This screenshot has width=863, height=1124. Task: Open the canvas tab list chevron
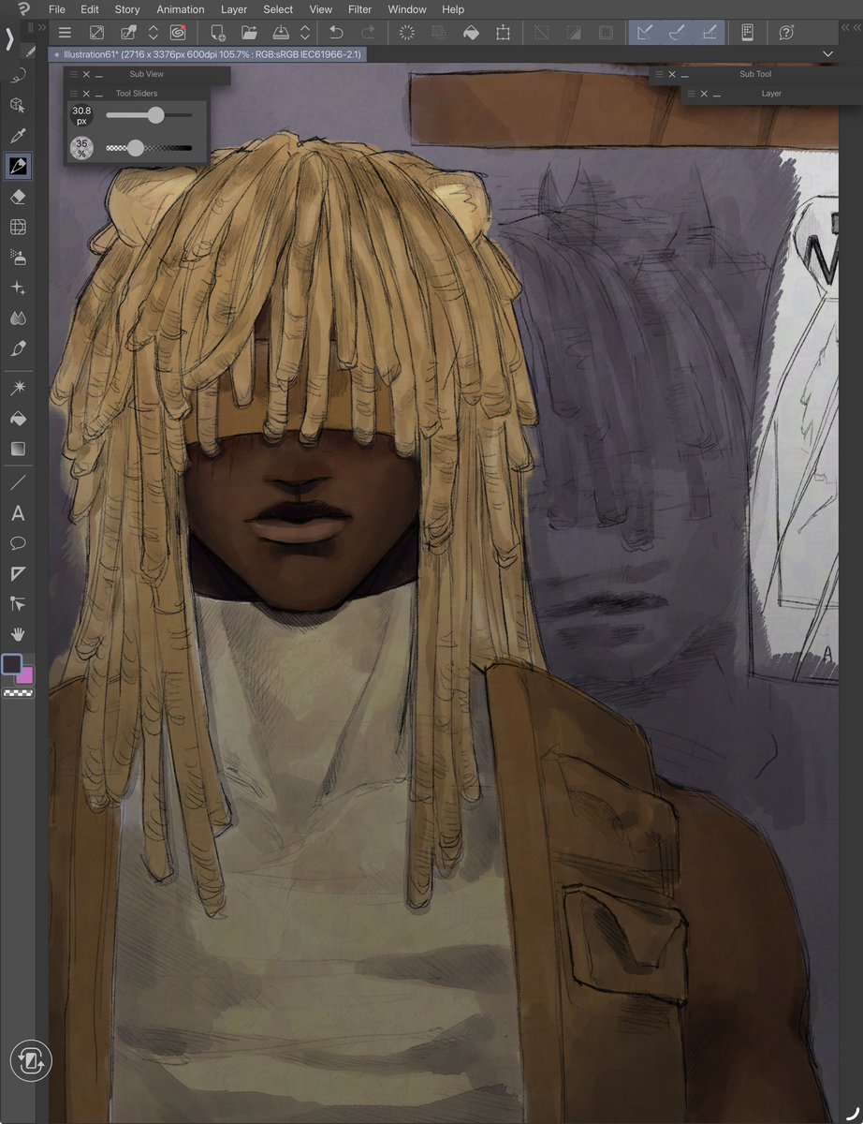point(827,54)
